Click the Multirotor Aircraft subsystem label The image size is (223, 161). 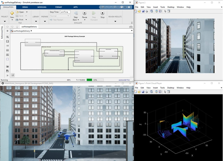[46, 47]
